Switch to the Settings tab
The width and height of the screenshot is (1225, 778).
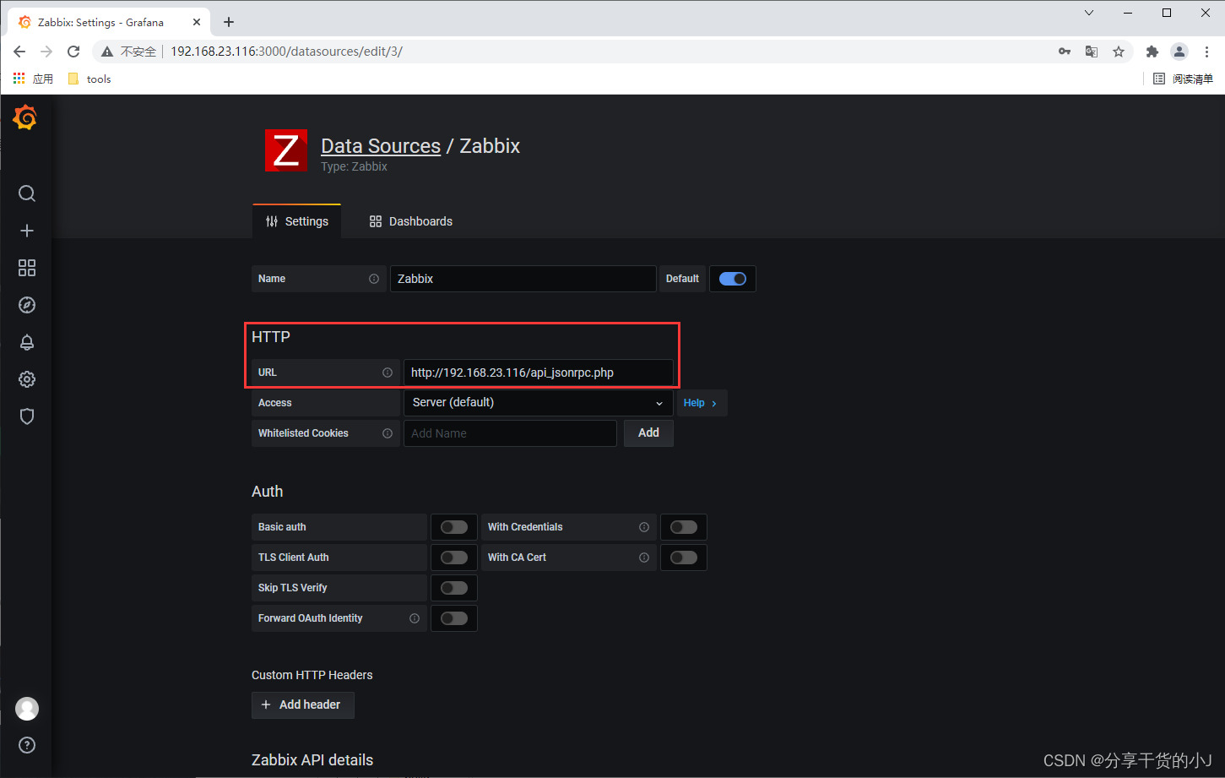[297, 221]
